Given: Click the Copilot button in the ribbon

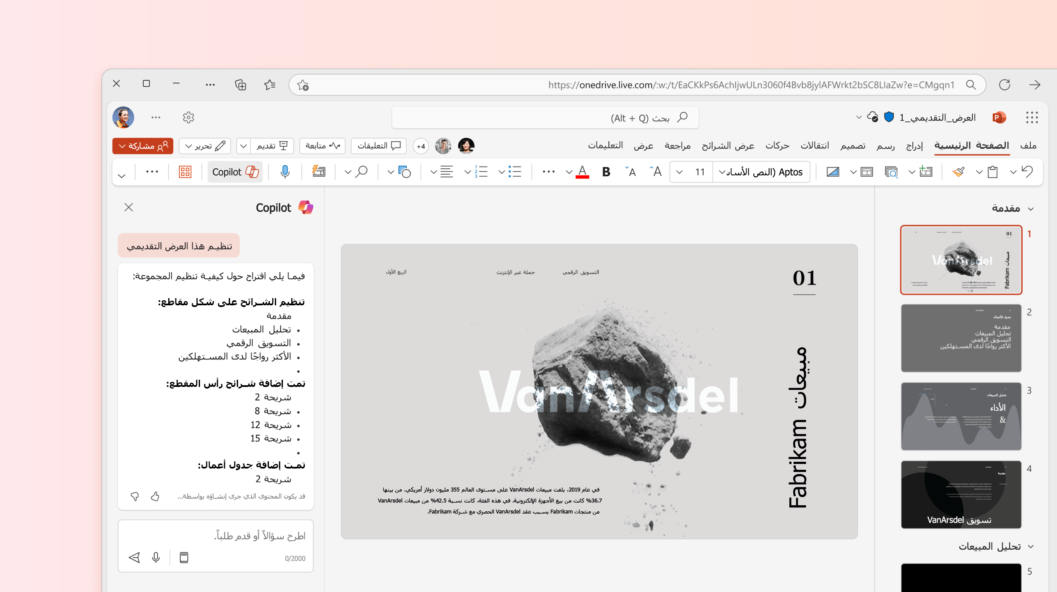Looking at the screenshot, I should click(235, 172).
